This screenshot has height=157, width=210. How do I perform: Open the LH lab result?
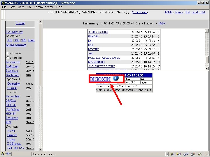[90, 40]
